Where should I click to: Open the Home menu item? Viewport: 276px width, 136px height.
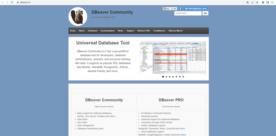tap(73, 31)
